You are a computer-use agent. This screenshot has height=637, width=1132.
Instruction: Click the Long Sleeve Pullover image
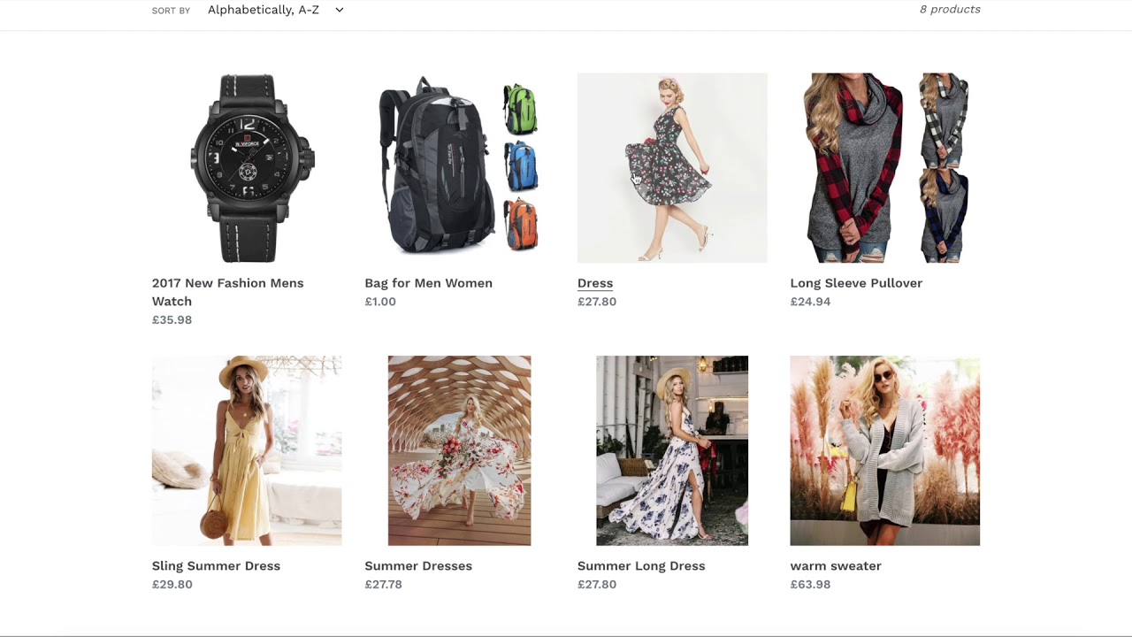click(x=884, y=167)
